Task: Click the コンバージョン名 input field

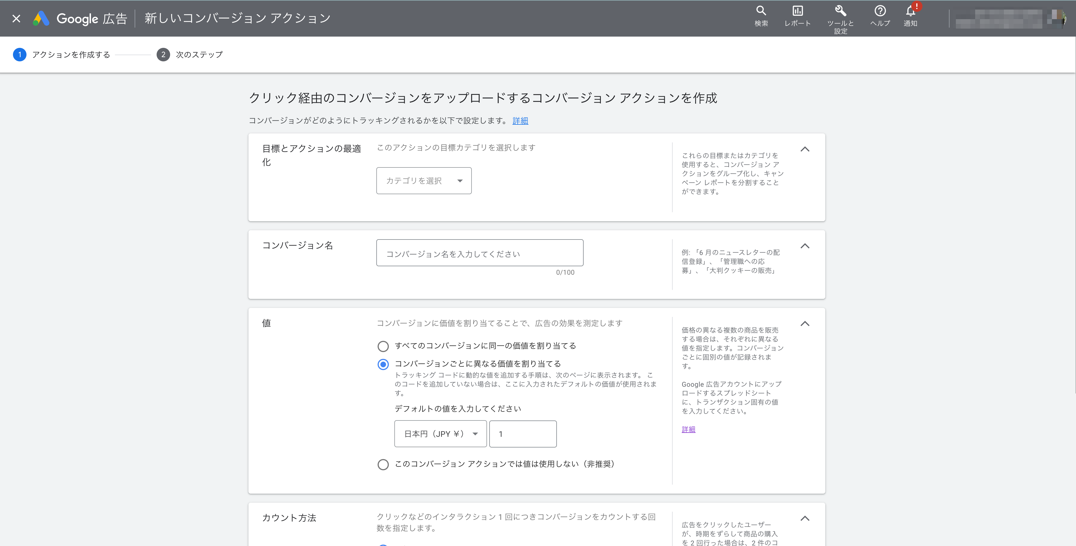Action: click(x=479, y=253)
